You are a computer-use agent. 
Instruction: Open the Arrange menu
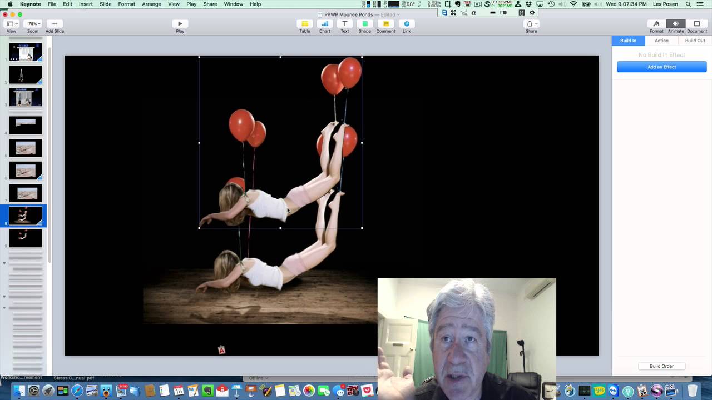pos(151,4)
